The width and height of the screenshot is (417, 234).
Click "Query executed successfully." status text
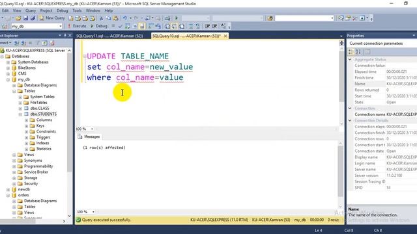point(106,220)
